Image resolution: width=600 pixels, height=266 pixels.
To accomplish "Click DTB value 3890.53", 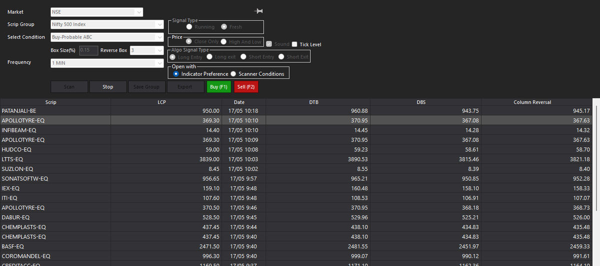I will click(358, 159).
